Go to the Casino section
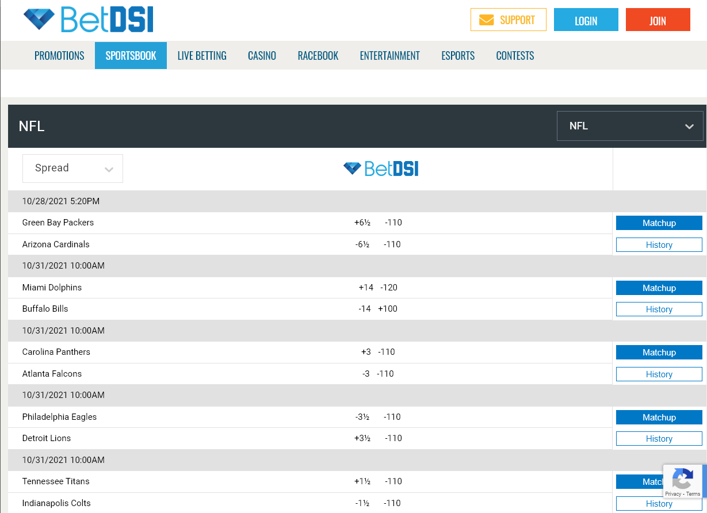707x513 pixels. [x=262, y=56]
